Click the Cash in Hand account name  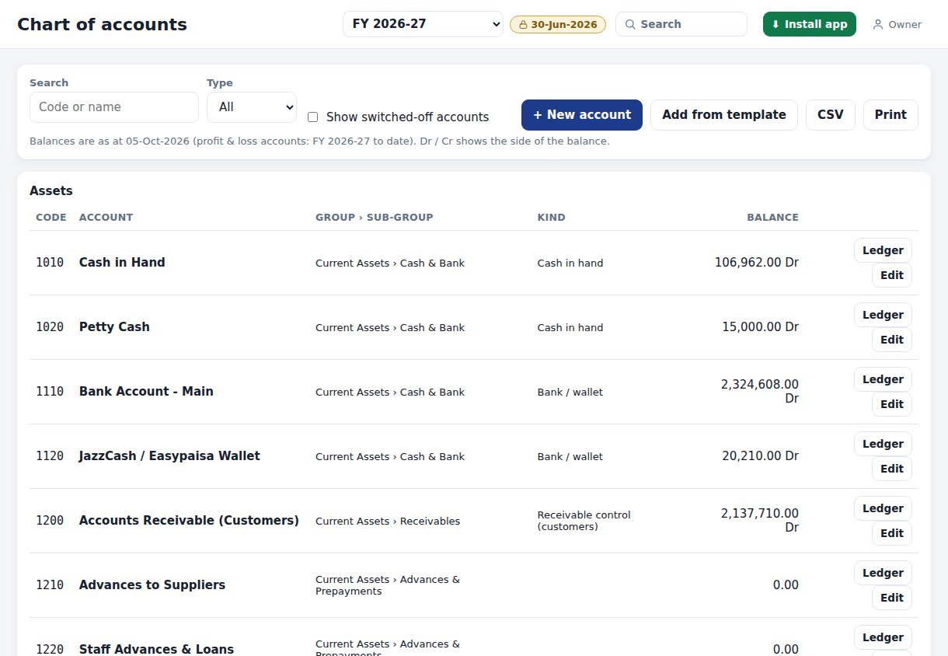point(122,263)
